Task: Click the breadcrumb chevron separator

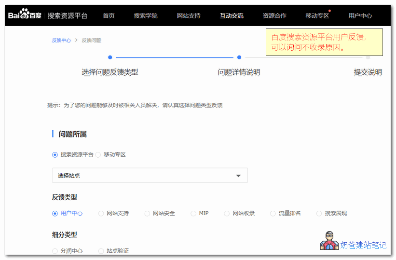Action: tap(76, 40)
